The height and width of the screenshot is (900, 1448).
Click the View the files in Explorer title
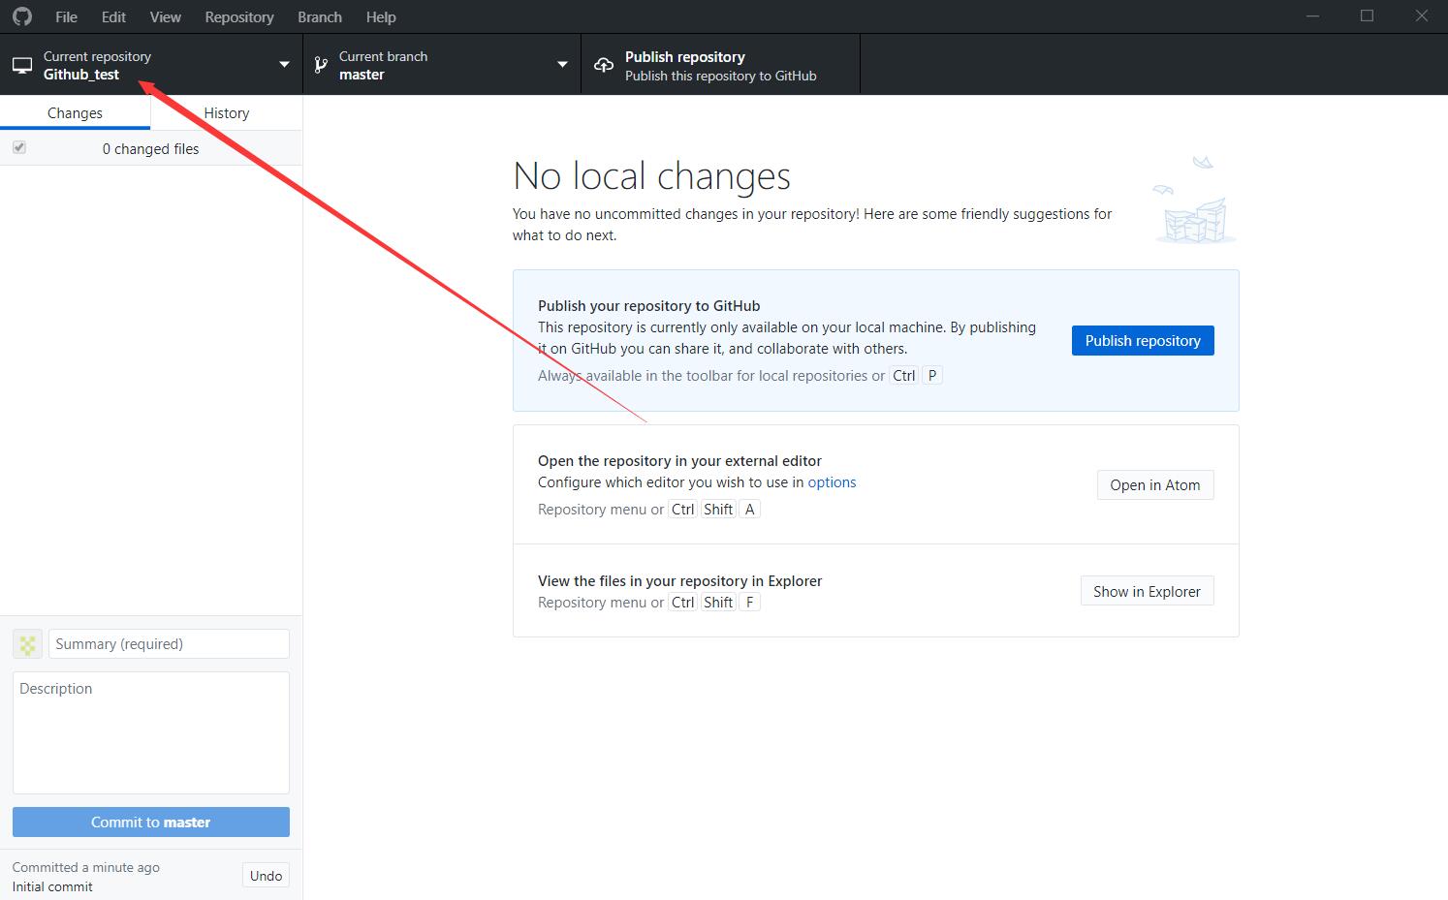click(679, 580)
